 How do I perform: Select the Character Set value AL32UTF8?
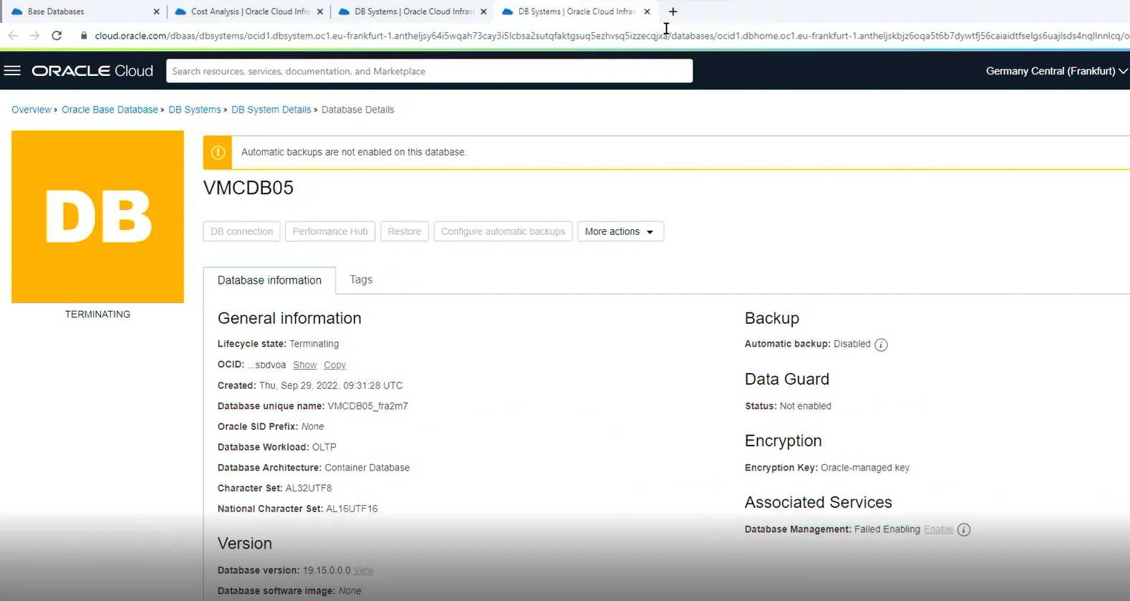point(309,489)
